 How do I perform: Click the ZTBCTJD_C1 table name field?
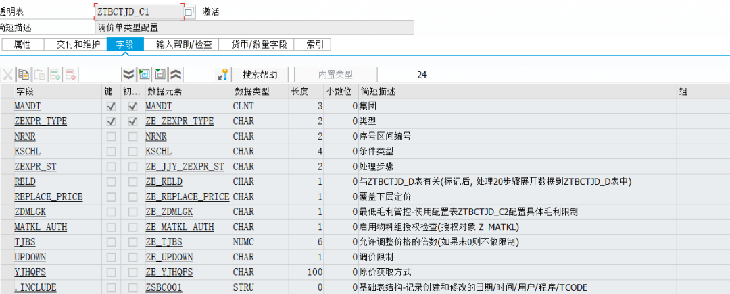(139, 12)
